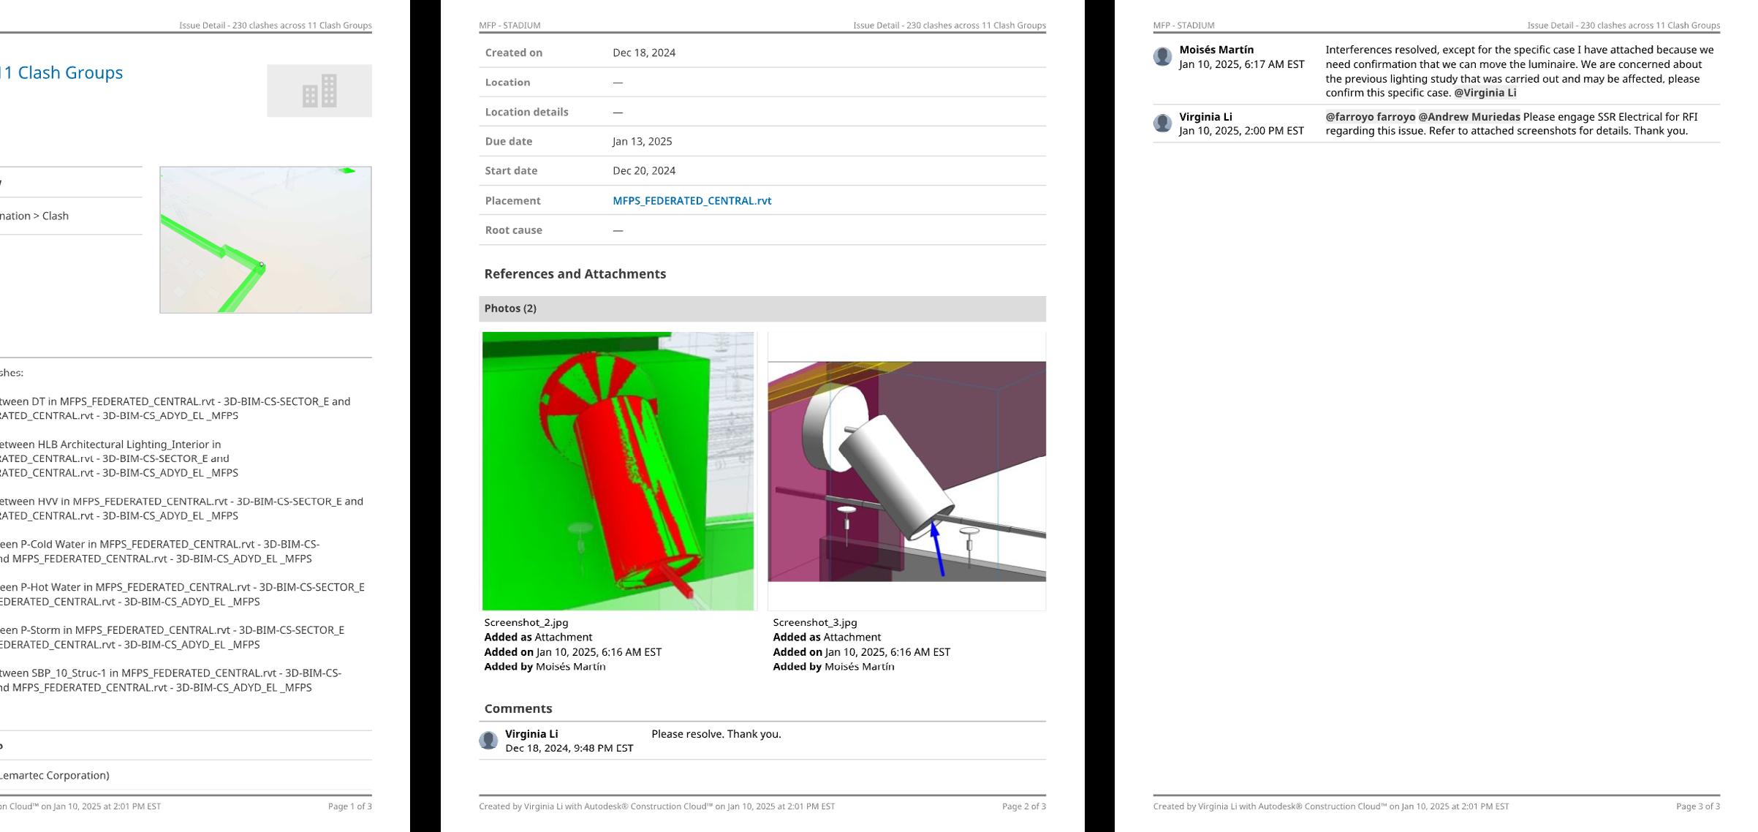Open the Screenshot_3.jpg photo with blue arrow
Viewport: 1758px width, 832px height.
click(x=906, y=471)
